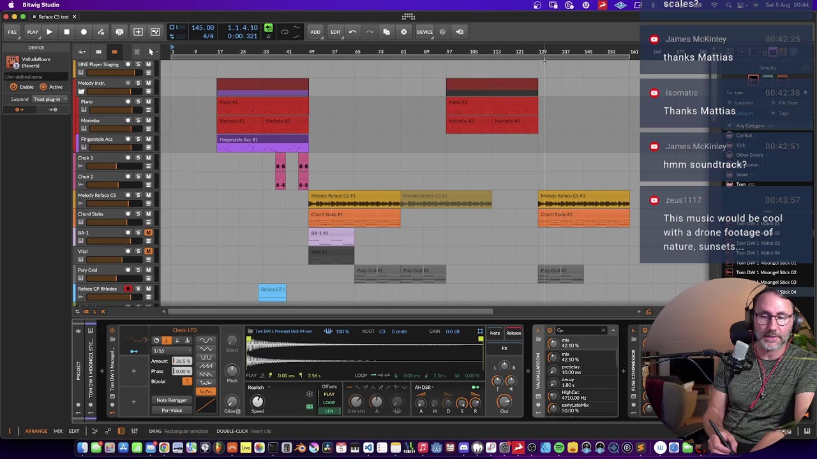Open the FILE menu
Image resolution: width=817 pixels, height=459 pixels.
(x=12, y=32)
